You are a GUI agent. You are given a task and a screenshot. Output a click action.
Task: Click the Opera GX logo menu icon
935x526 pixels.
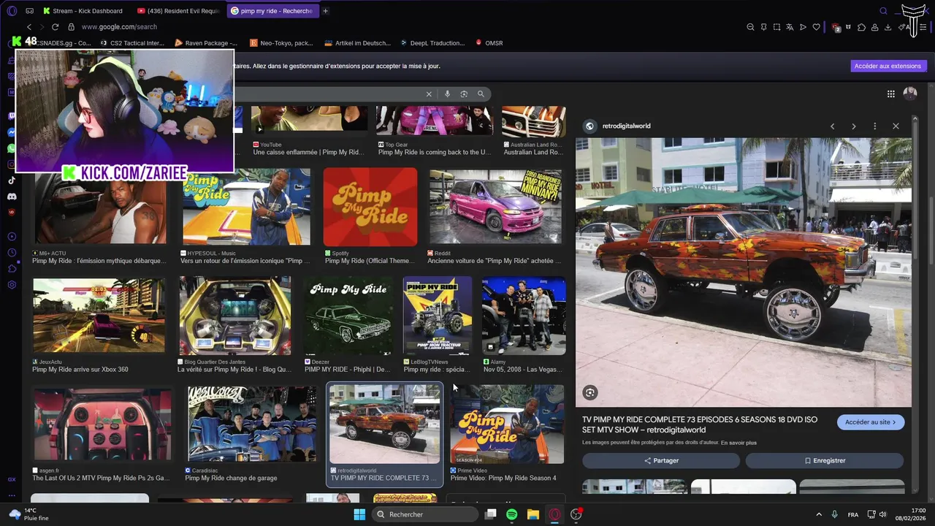point(12,11)
